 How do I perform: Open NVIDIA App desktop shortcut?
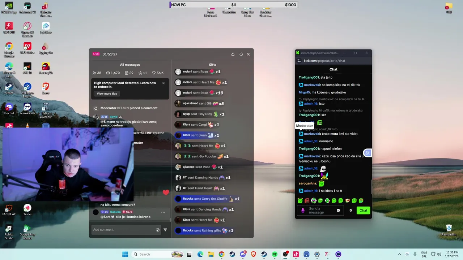tap(9, 8)
